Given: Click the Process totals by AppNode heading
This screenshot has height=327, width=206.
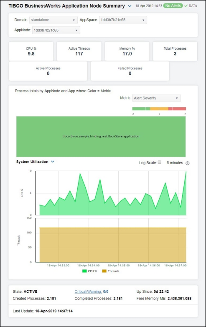Looking at the screenshot, I should pyautogui.click(x=63, y=91).
